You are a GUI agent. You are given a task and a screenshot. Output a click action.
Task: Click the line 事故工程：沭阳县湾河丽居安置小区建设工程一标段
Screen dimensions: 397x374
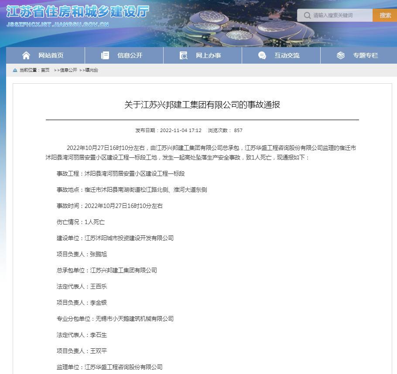coord(120,173)
